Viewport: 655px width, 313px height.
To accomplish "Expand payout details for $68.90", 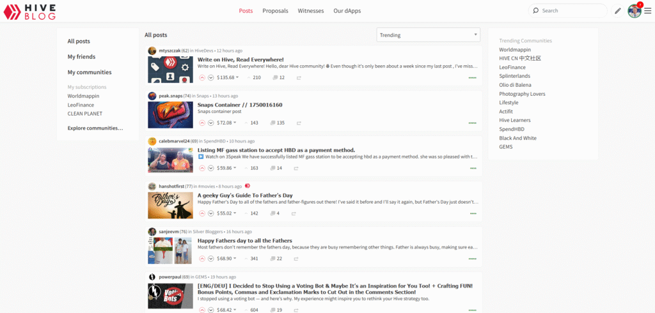I will click(x=226, y=259).
